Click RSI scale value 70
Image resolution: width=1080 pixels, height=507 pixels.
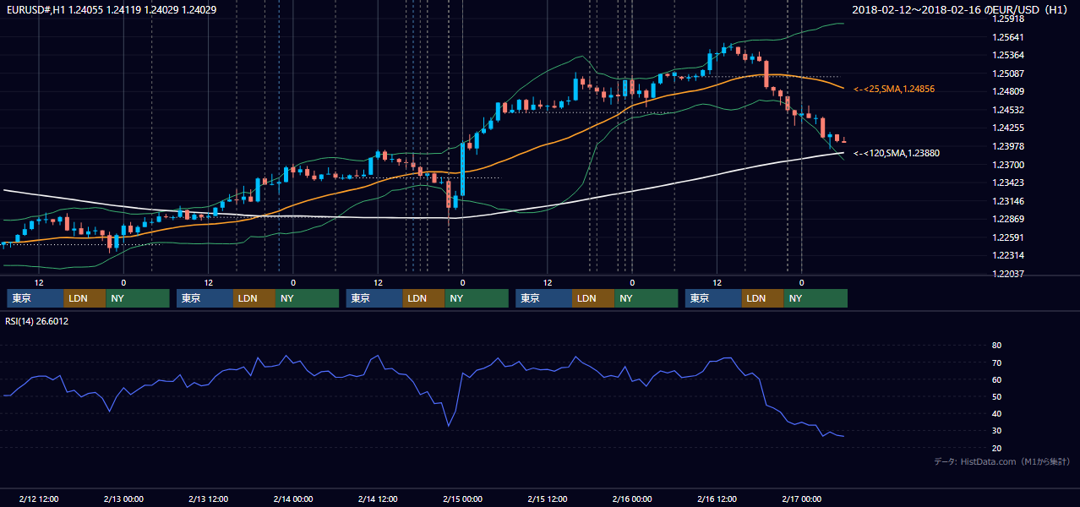pyautogui.click(x=996, y=363)
